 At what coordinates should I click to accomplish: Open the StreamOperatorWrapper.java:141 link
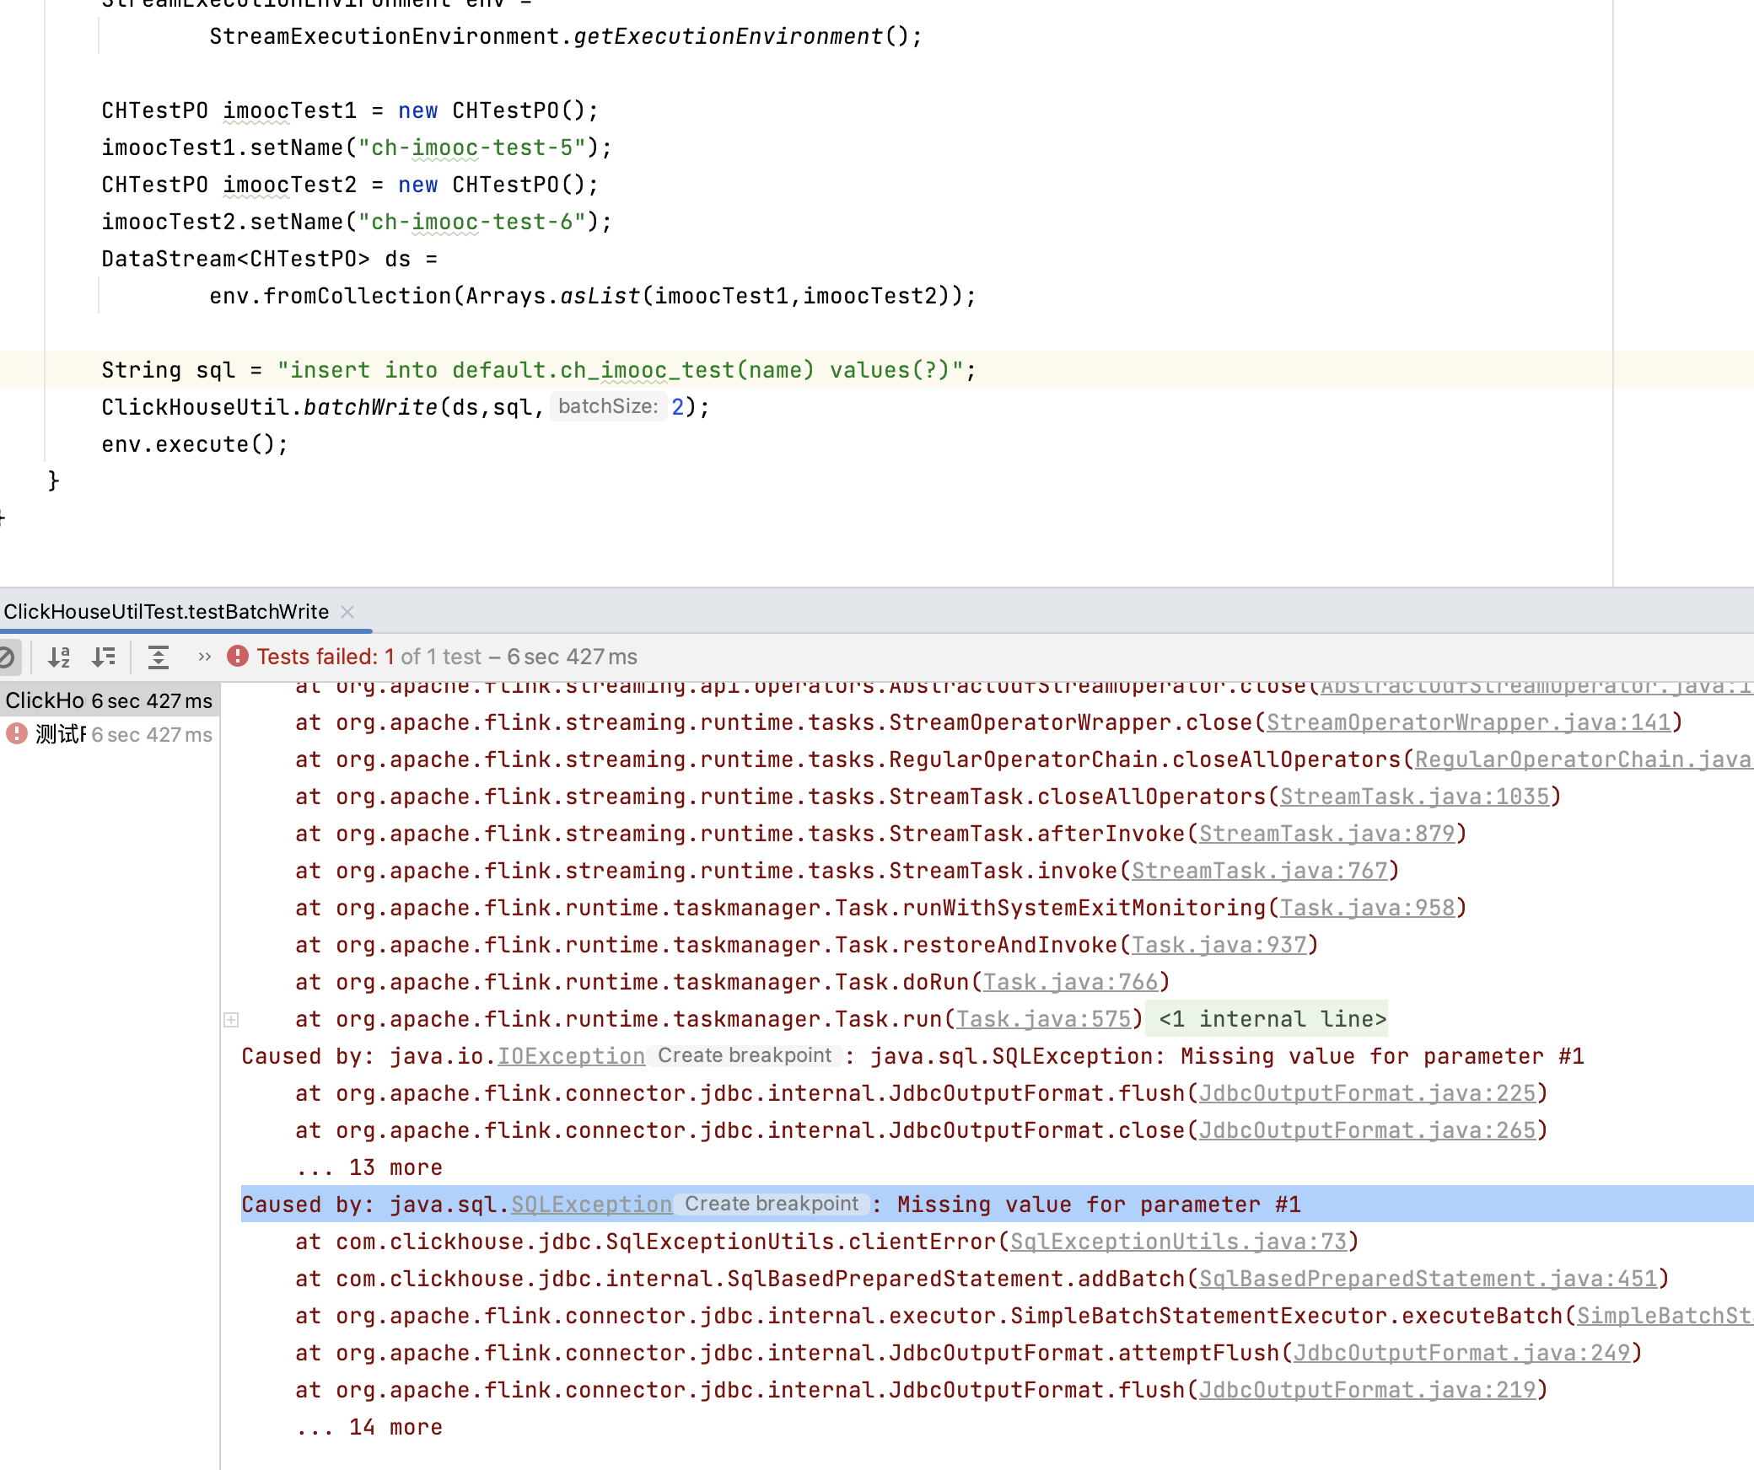1468,722
